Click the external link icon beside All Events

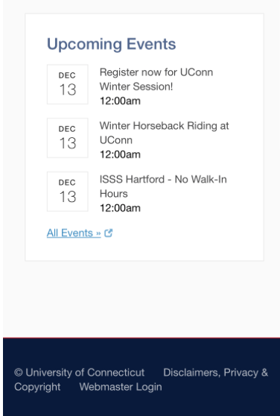coord(109,233)
